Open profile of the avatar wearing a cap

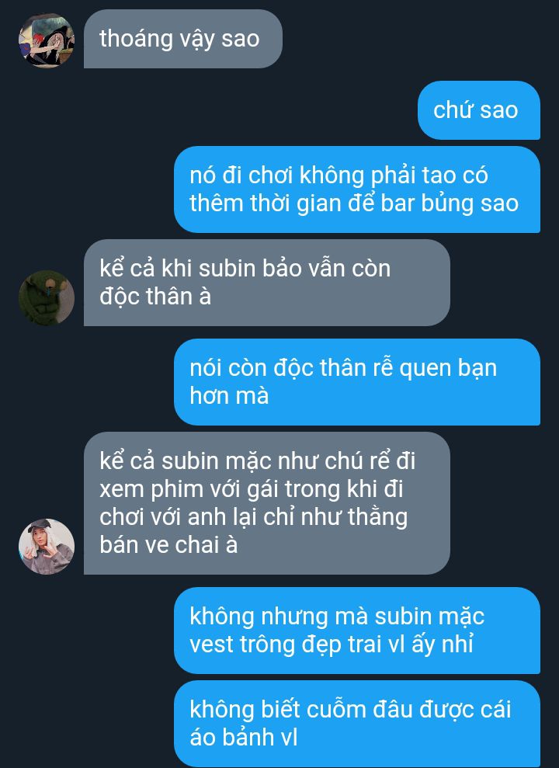point(47,546)
